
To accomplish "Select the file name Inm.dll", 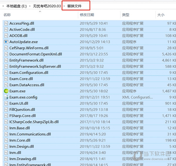I will (x=15, y=152).
